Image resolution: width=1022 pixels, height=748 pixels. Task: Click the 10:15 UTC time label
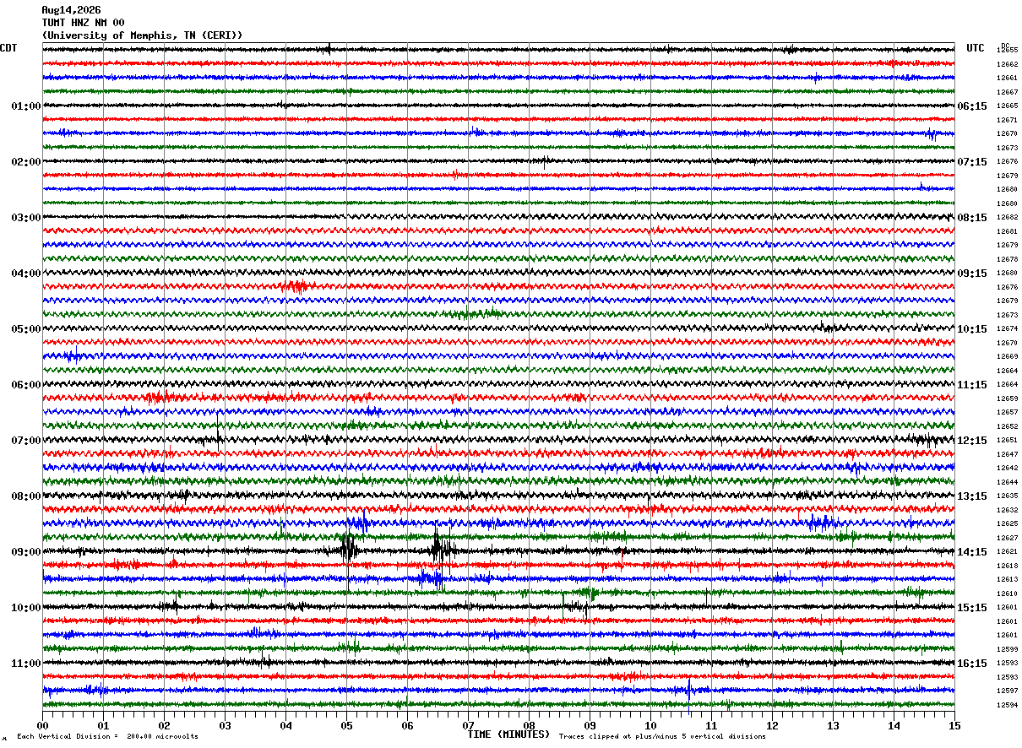point(972,329)
